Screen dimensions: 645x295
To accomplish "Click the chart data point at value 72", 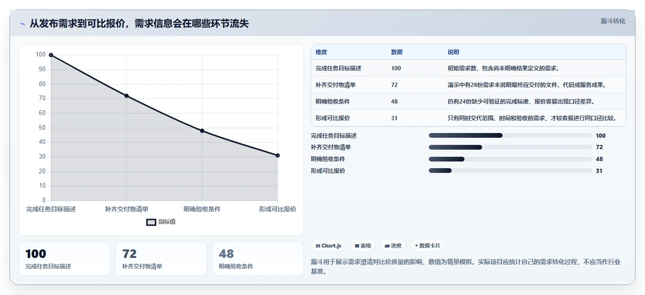I will [127, 95].
